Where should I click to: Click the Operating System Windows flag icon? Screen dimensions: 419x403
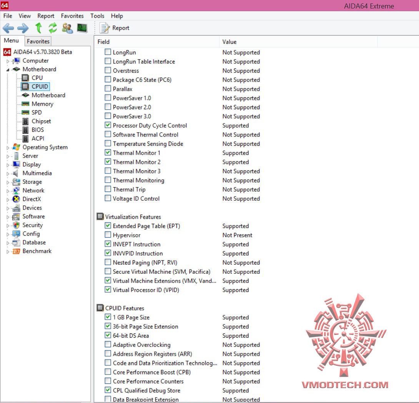tap(16, 147)
